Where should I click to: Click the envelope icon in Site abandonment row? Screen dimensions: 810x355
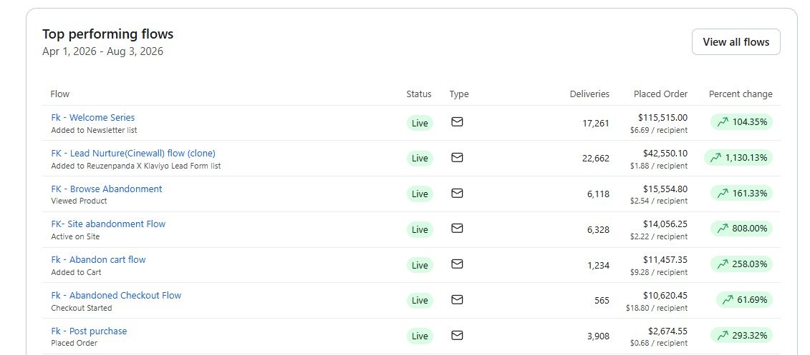coord(457,229)
